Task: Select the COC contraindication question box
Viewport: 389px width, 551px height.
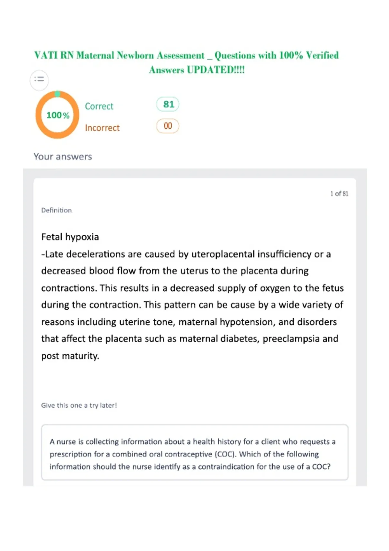Action: pos(195,452)
